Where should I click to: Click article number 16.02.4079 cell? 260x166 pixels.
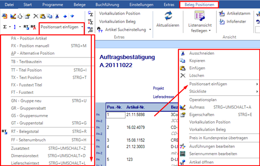(x=135, y=127)
